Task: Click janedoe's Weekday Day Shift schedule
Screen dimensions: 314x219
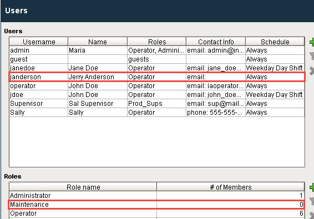Action: tap(275, 68)
